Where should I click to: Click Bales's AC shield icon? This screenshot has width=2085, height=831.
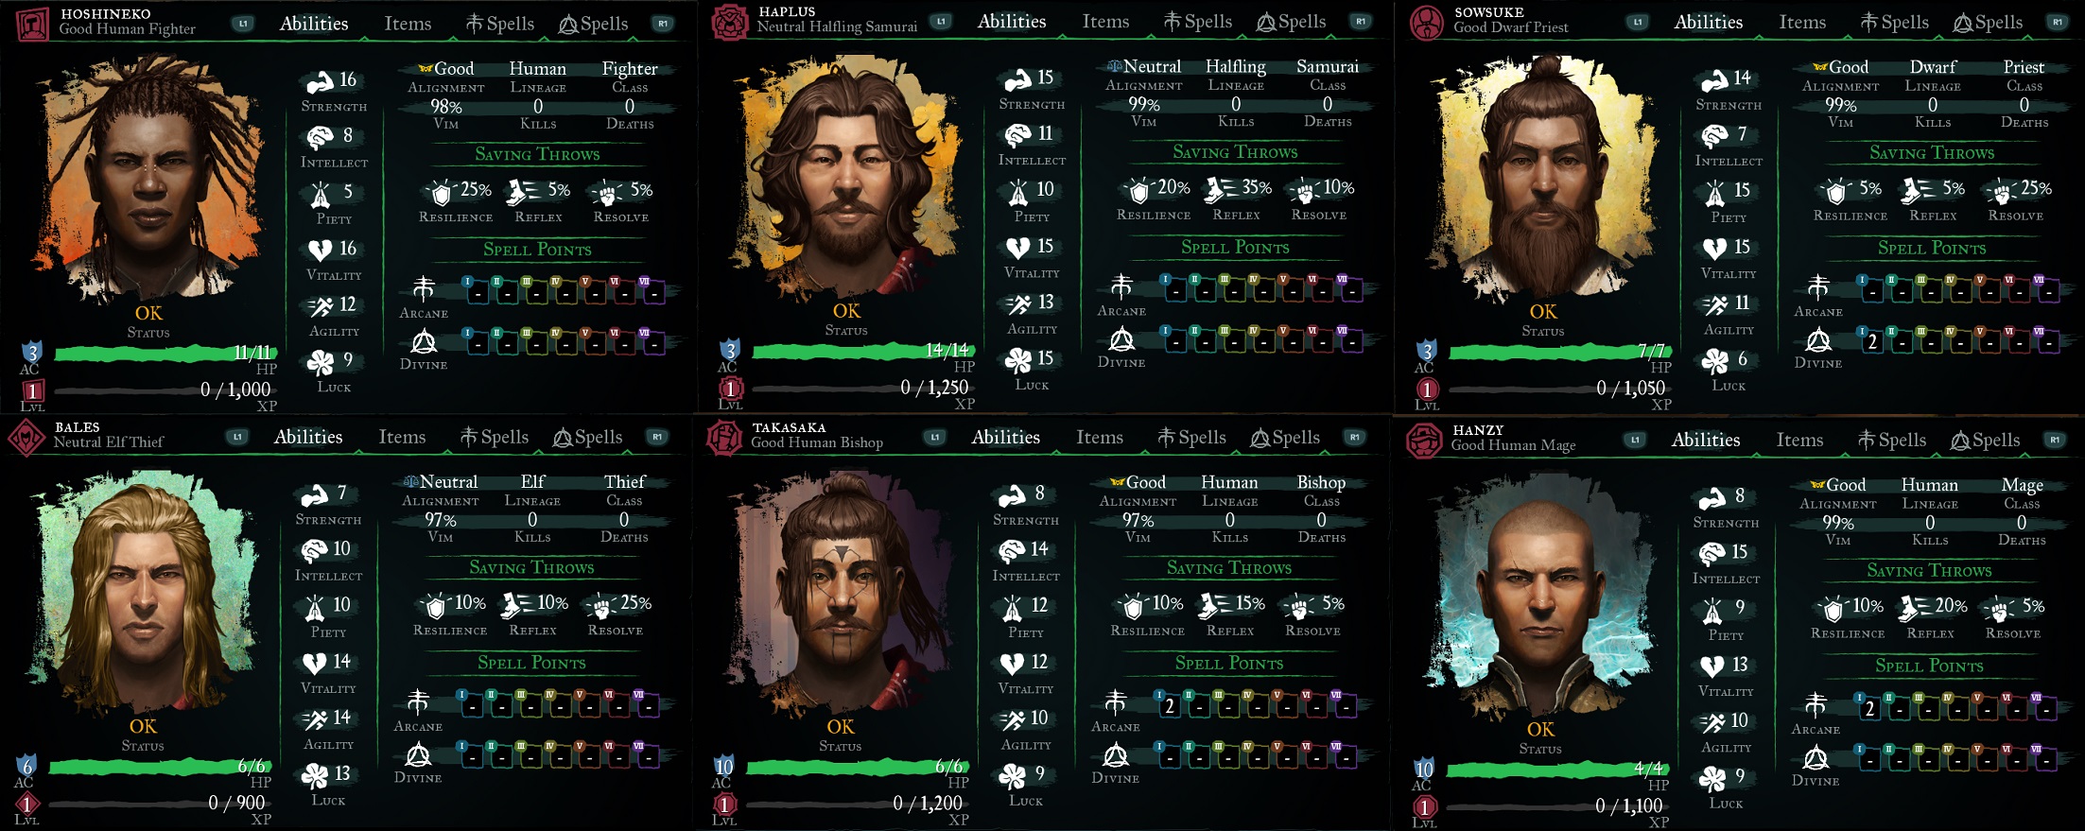[26, 765]
